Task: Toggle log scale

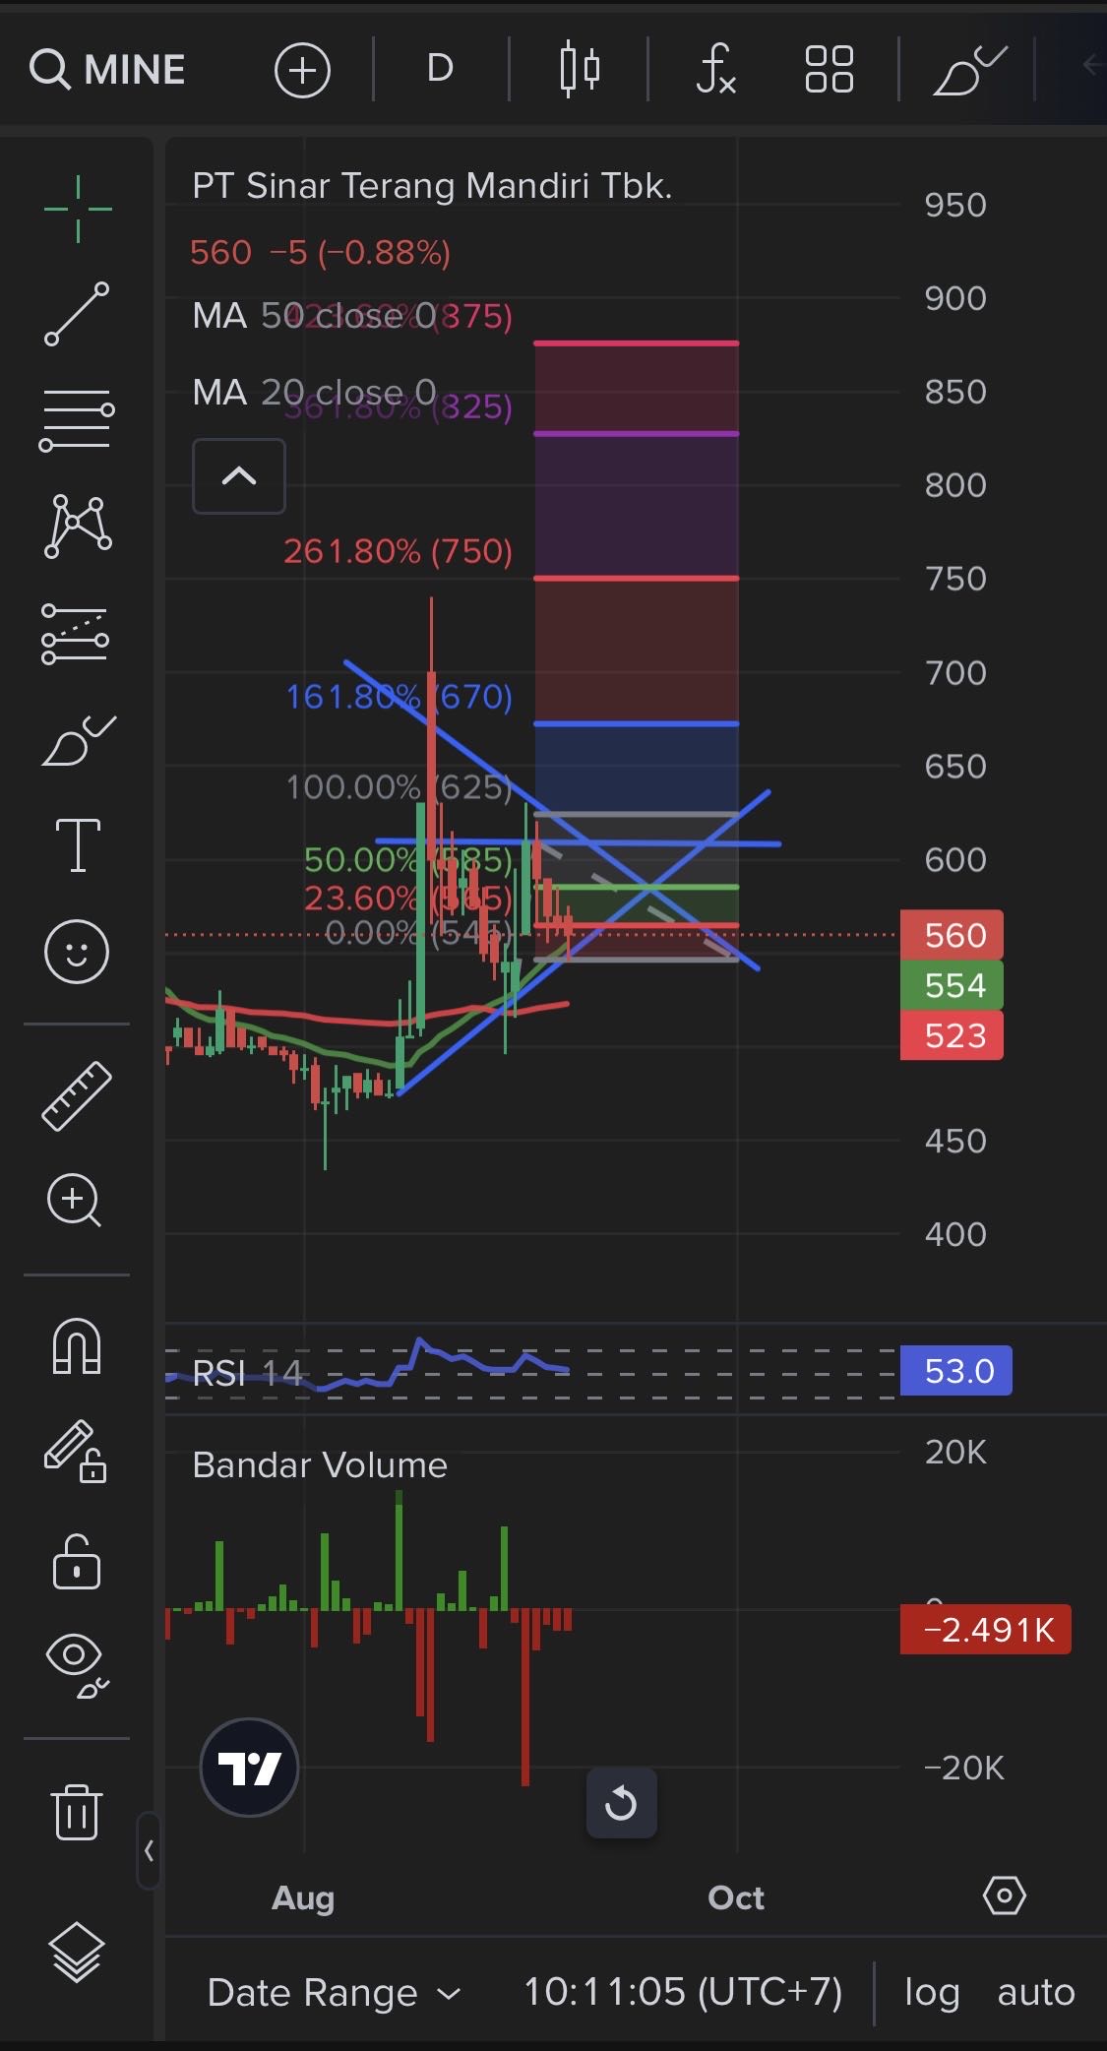Action: [932, 1992]
